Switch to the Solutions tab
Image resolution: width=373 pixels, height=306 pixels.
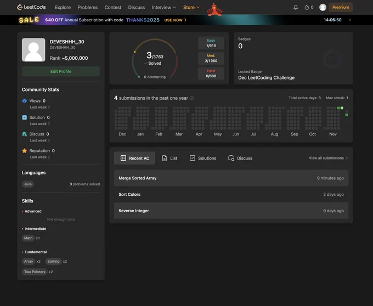(203, 158)
